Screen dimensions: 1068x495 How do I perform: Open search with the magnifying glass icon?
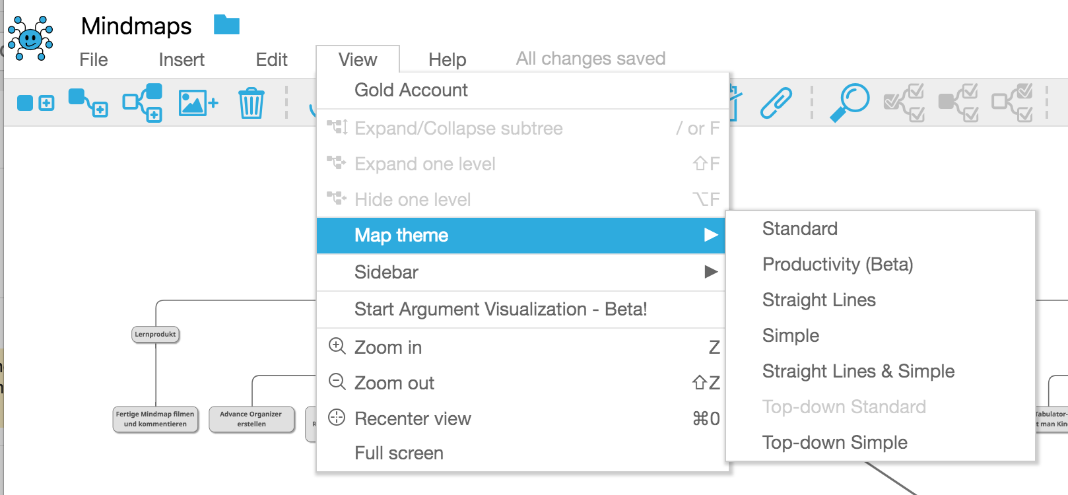(x=850, y=102)
